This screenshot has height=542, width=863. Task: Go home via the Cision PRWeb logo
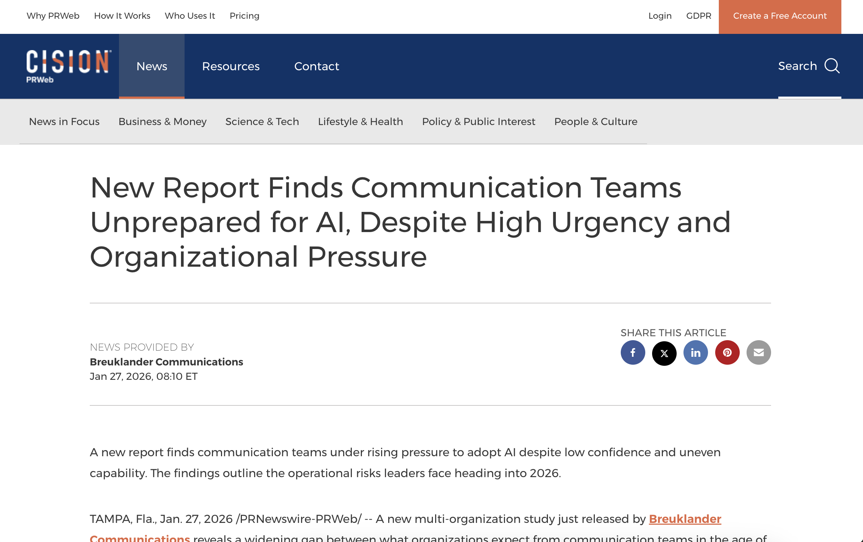click(x=68, y=65)
